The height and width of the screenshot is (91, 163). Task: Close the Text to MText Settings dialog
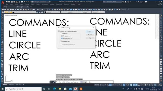point(93,28)
